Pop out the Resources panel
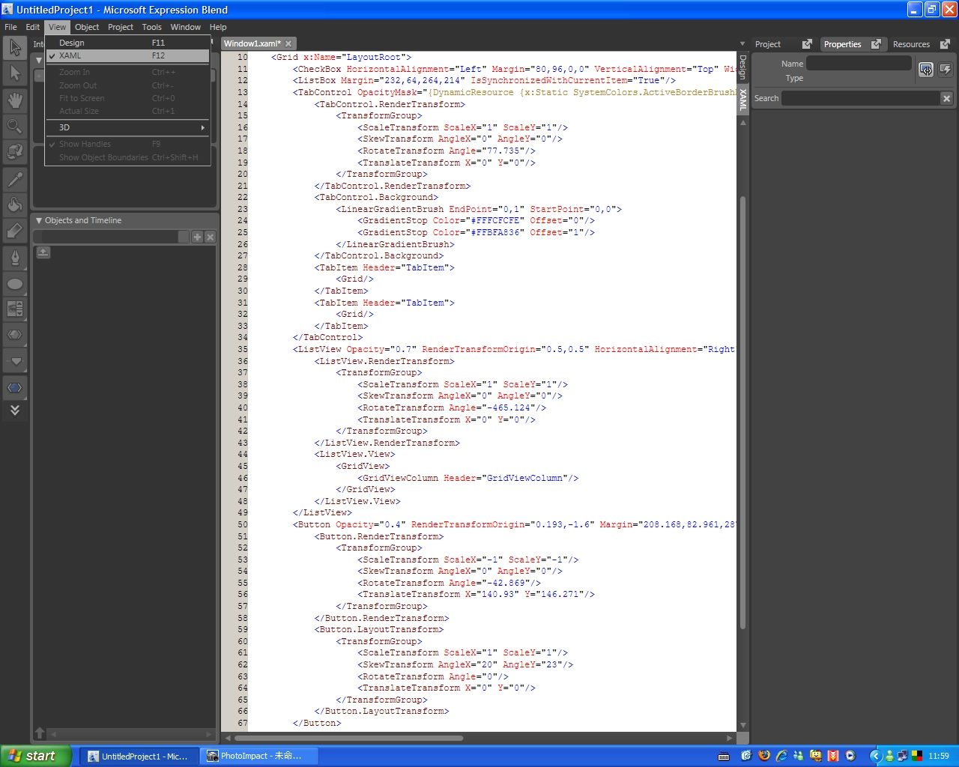 [945, 44]
